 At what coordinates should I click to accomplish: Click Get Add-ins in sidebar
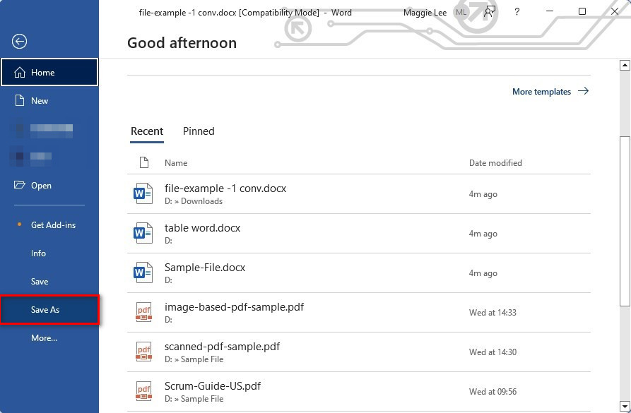coord(53,225)
